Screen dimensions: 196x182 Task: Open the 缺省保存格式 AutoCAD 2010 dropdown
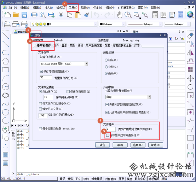[86, 64]
